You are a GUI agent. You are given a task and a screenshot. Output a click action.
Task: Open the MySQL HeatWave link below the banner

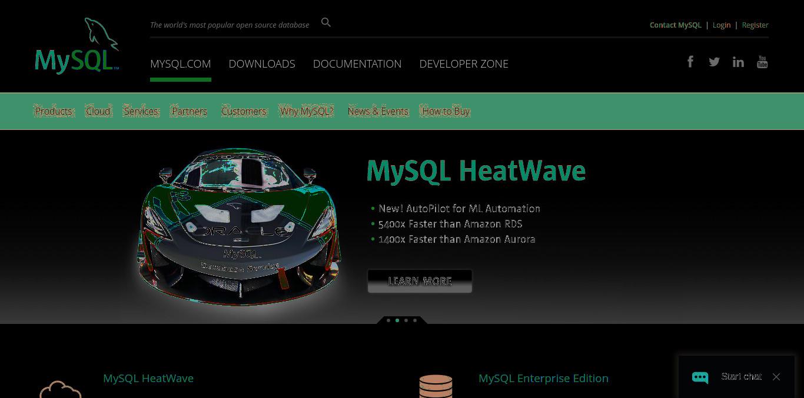click(x=148, y=378)
